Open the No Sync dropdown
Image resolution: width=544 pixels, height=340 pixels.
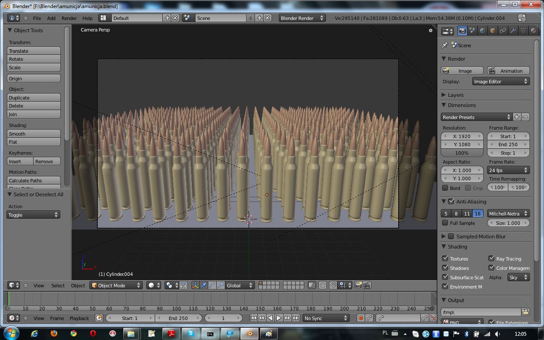click(326, 318)
